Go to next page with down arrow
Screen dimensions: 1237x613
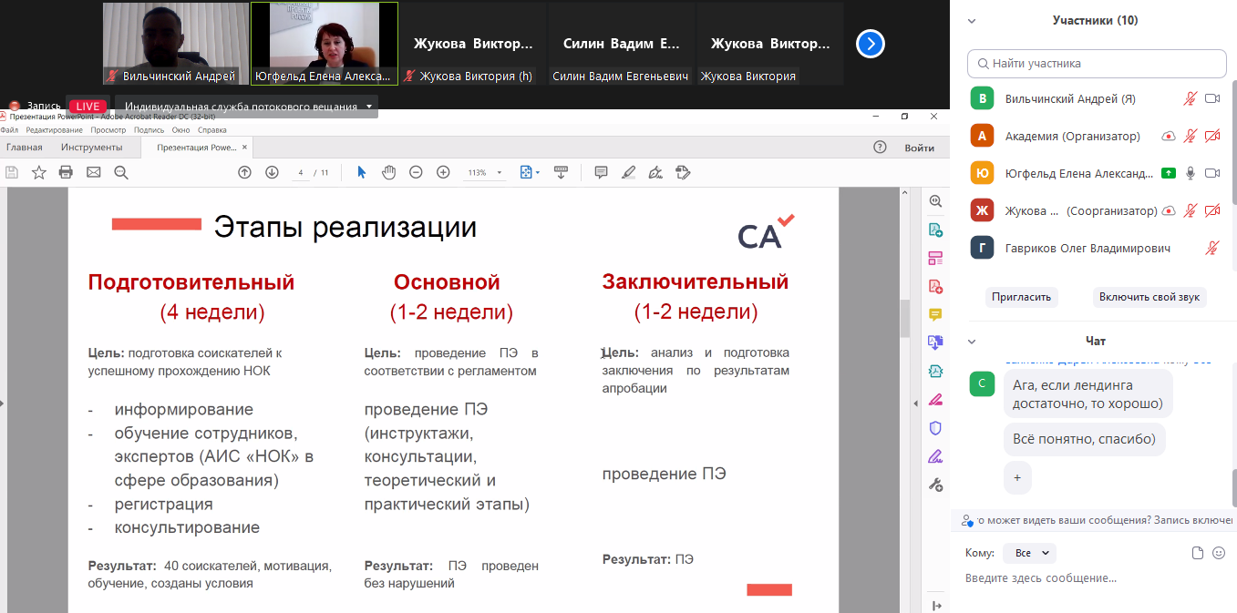coord(272,172)
